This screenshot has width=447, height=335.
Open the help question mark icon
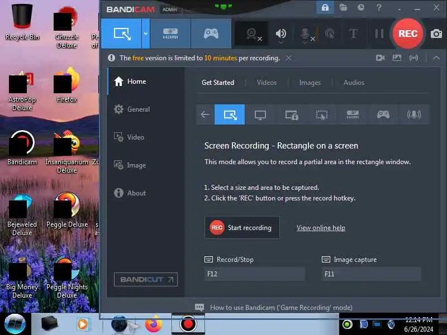click(379, 7)
